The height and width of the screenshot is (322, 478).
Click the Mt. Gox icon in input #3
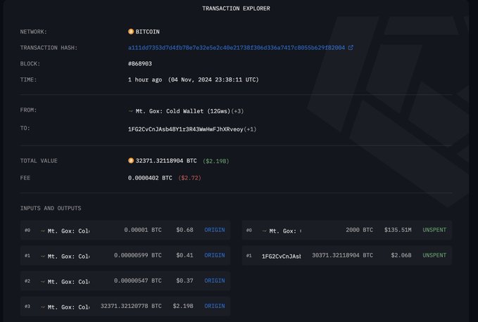click(43, 307)
